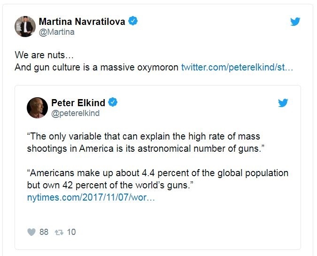This screenshot has width=317, height=256.
Task: Click Martina Navratilova's profile avatar
Action: point(25,26)
